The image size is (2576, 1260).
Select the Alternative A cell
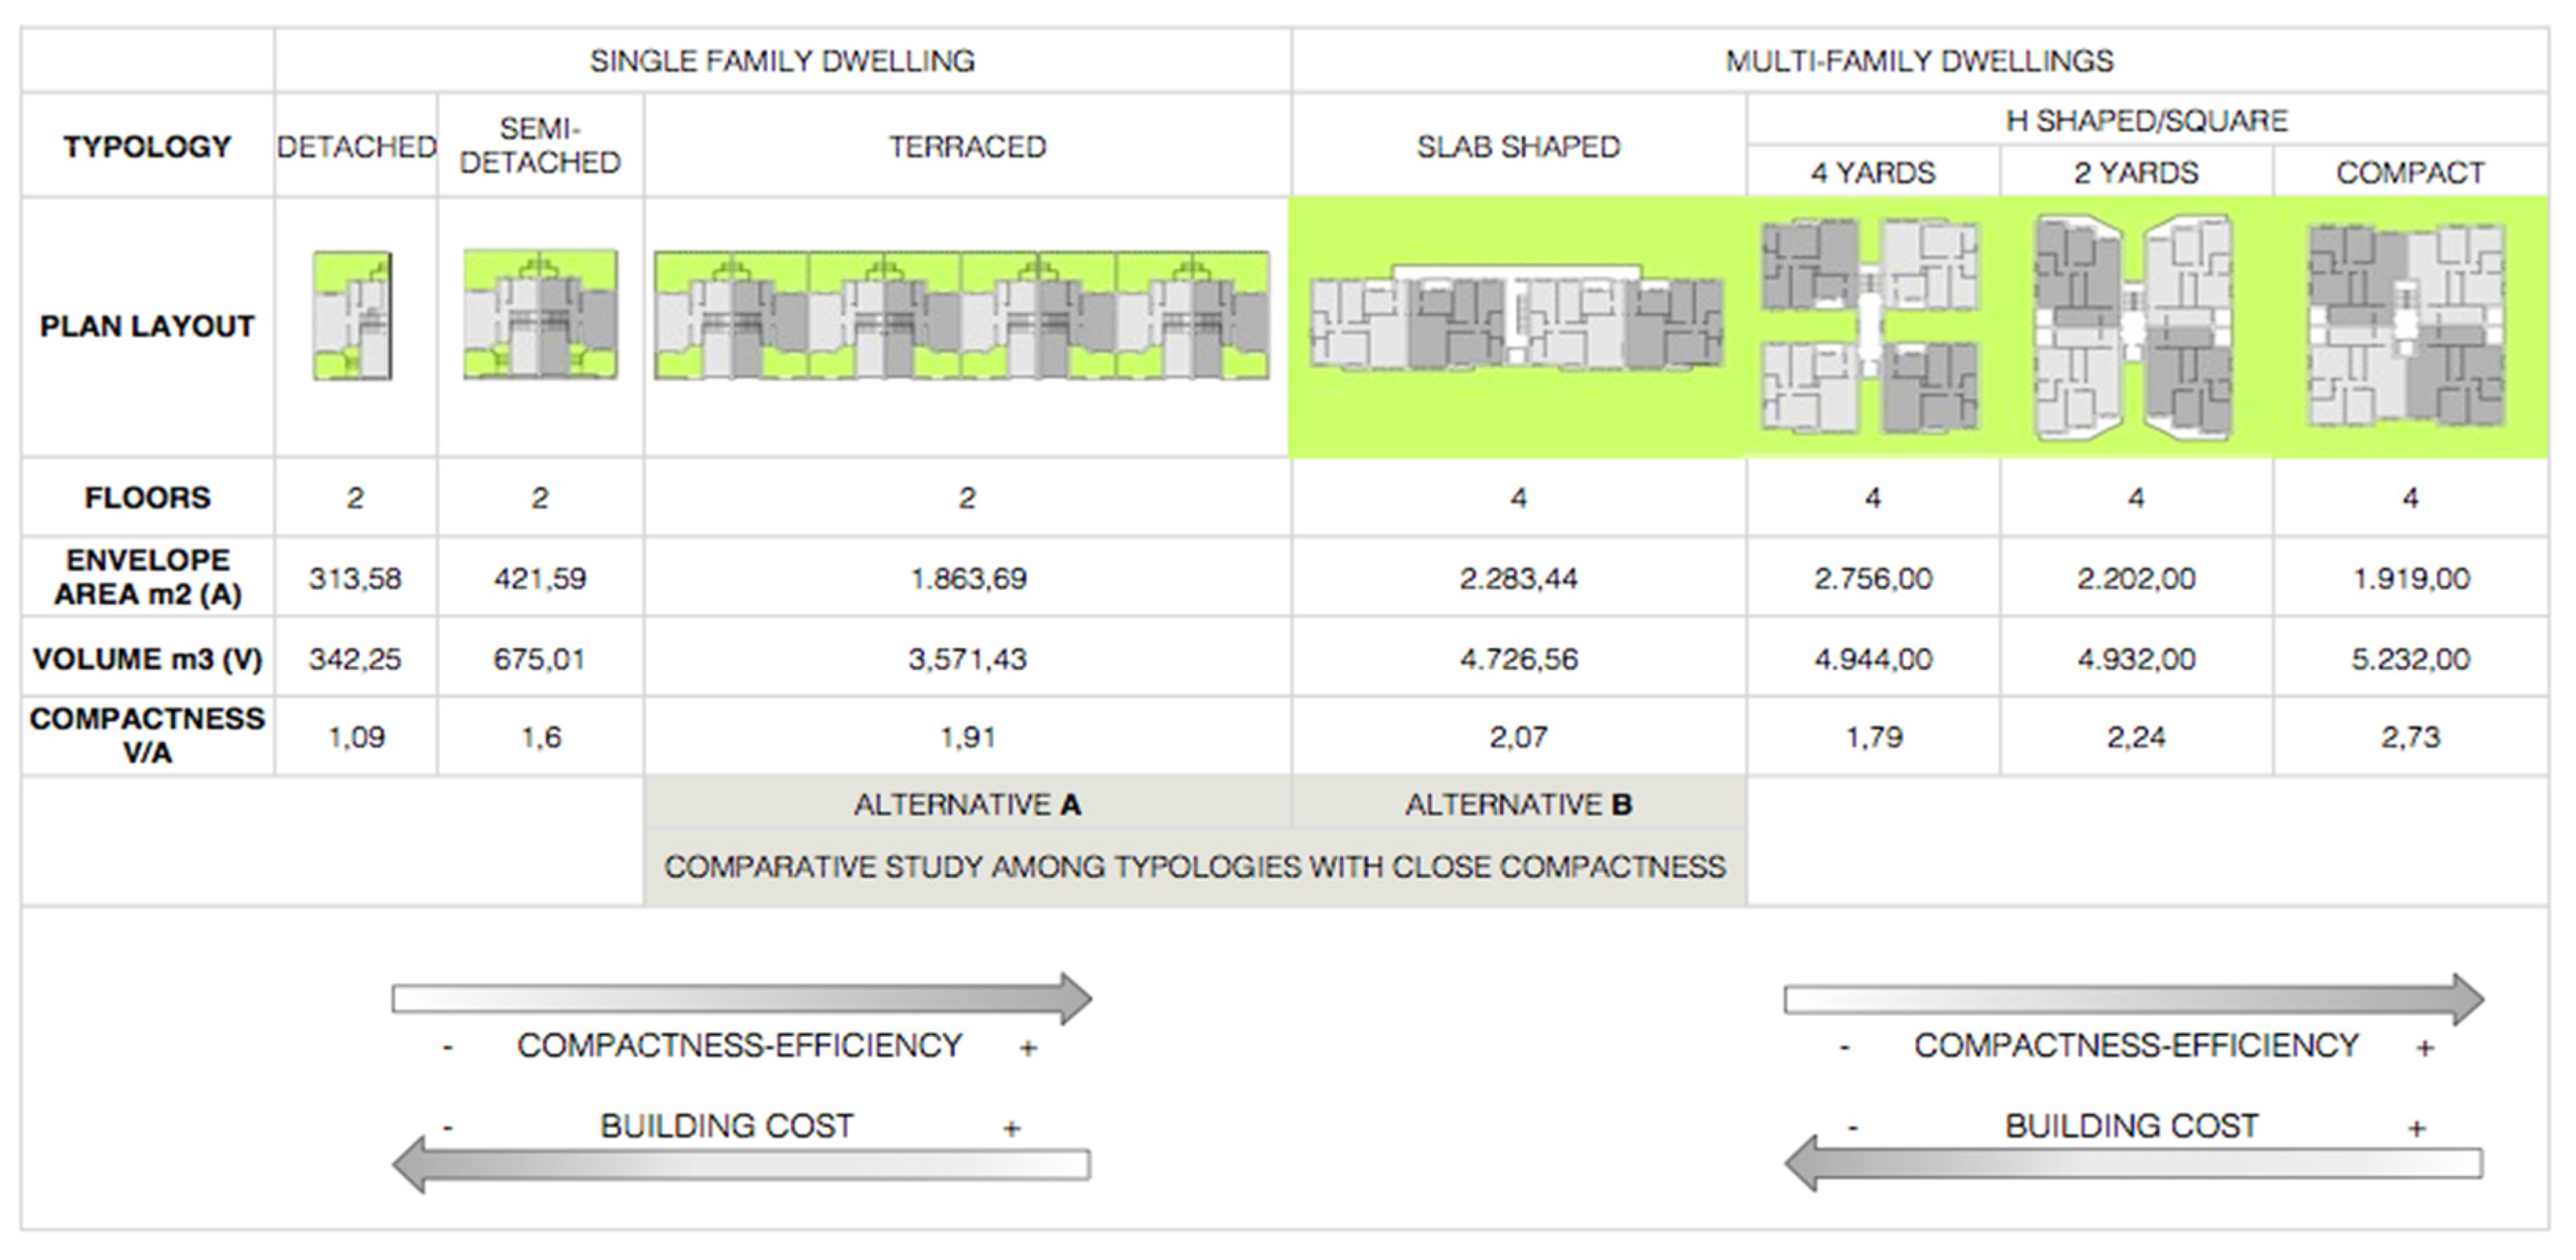[x=967, y=804]
